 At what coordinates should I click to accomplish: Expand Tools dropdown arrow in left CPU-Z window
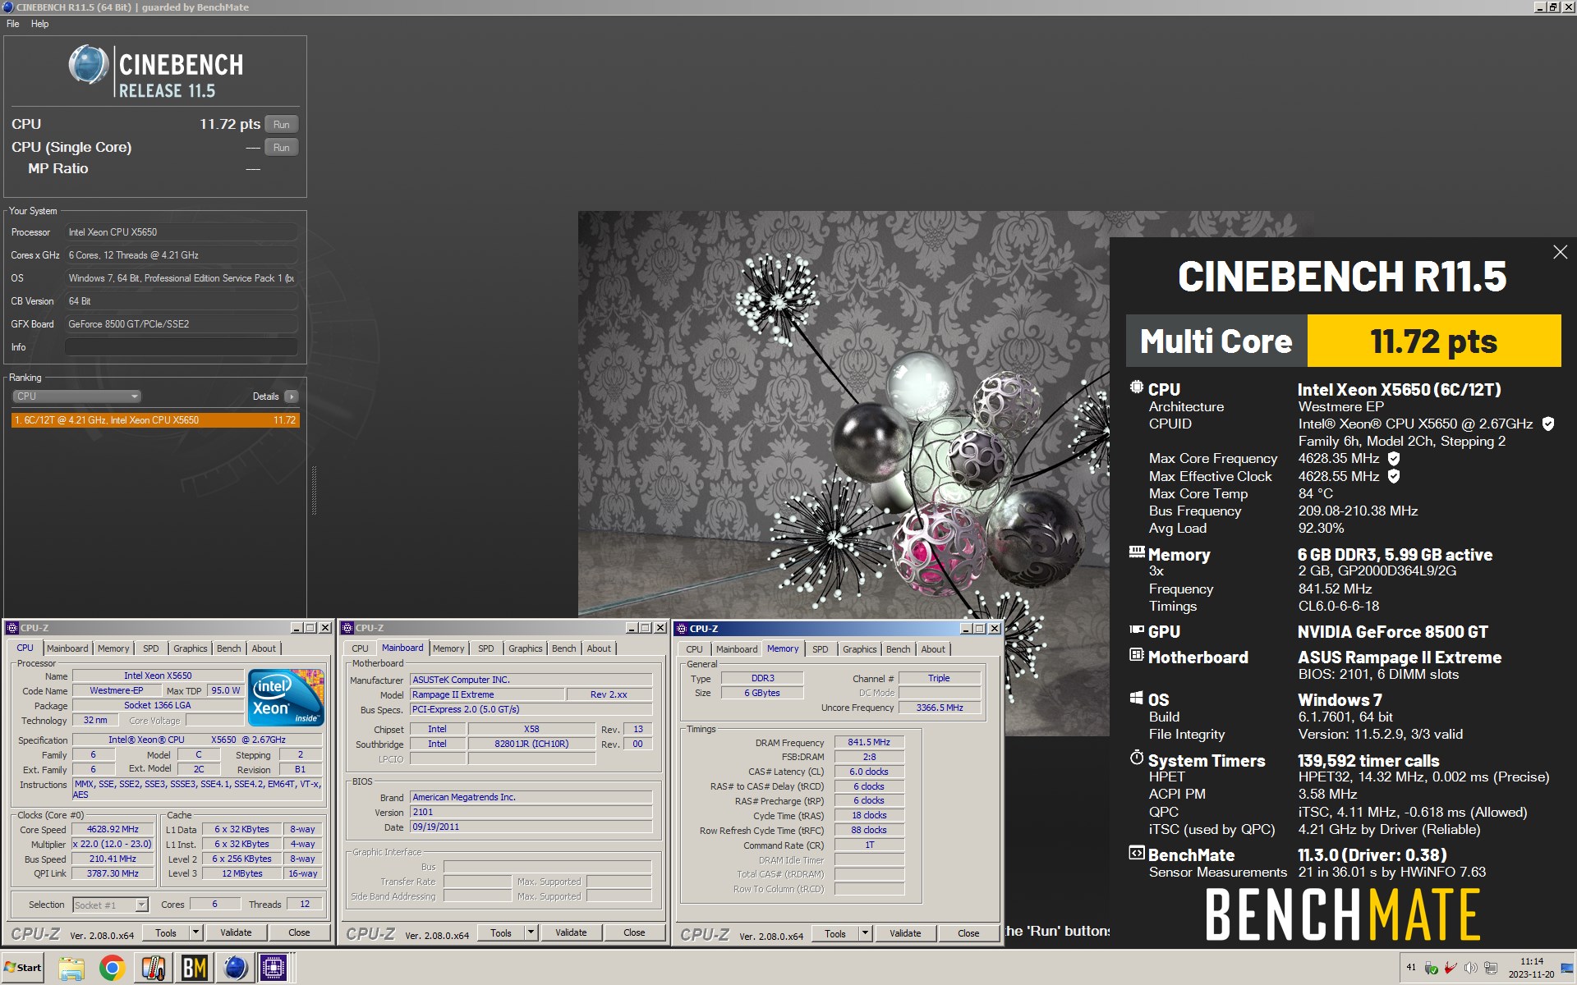click(195, 932)
